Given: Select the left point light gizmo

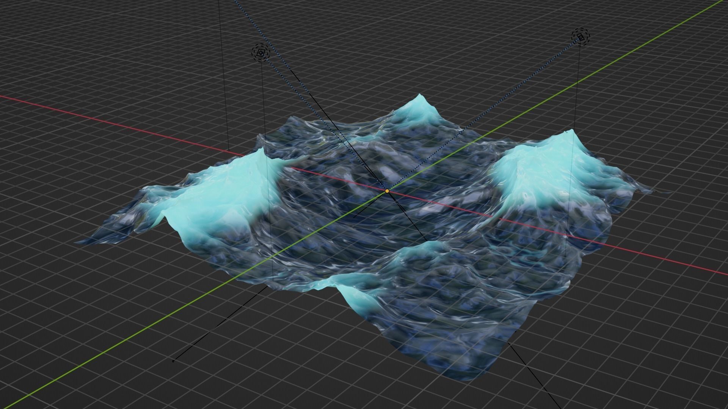Looking at the screenshot, I should pos(260,53).
